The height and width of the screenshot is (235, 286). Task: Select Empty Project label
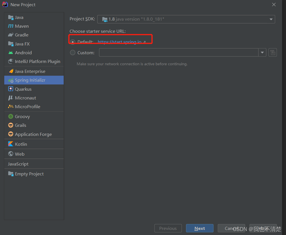point(29,174)
